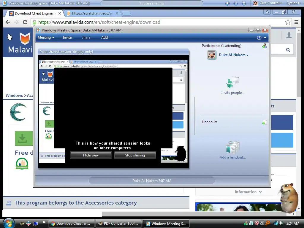Open the Help question mark icon
The height and width of the screenshot is (228, 304).
(259, 38)
